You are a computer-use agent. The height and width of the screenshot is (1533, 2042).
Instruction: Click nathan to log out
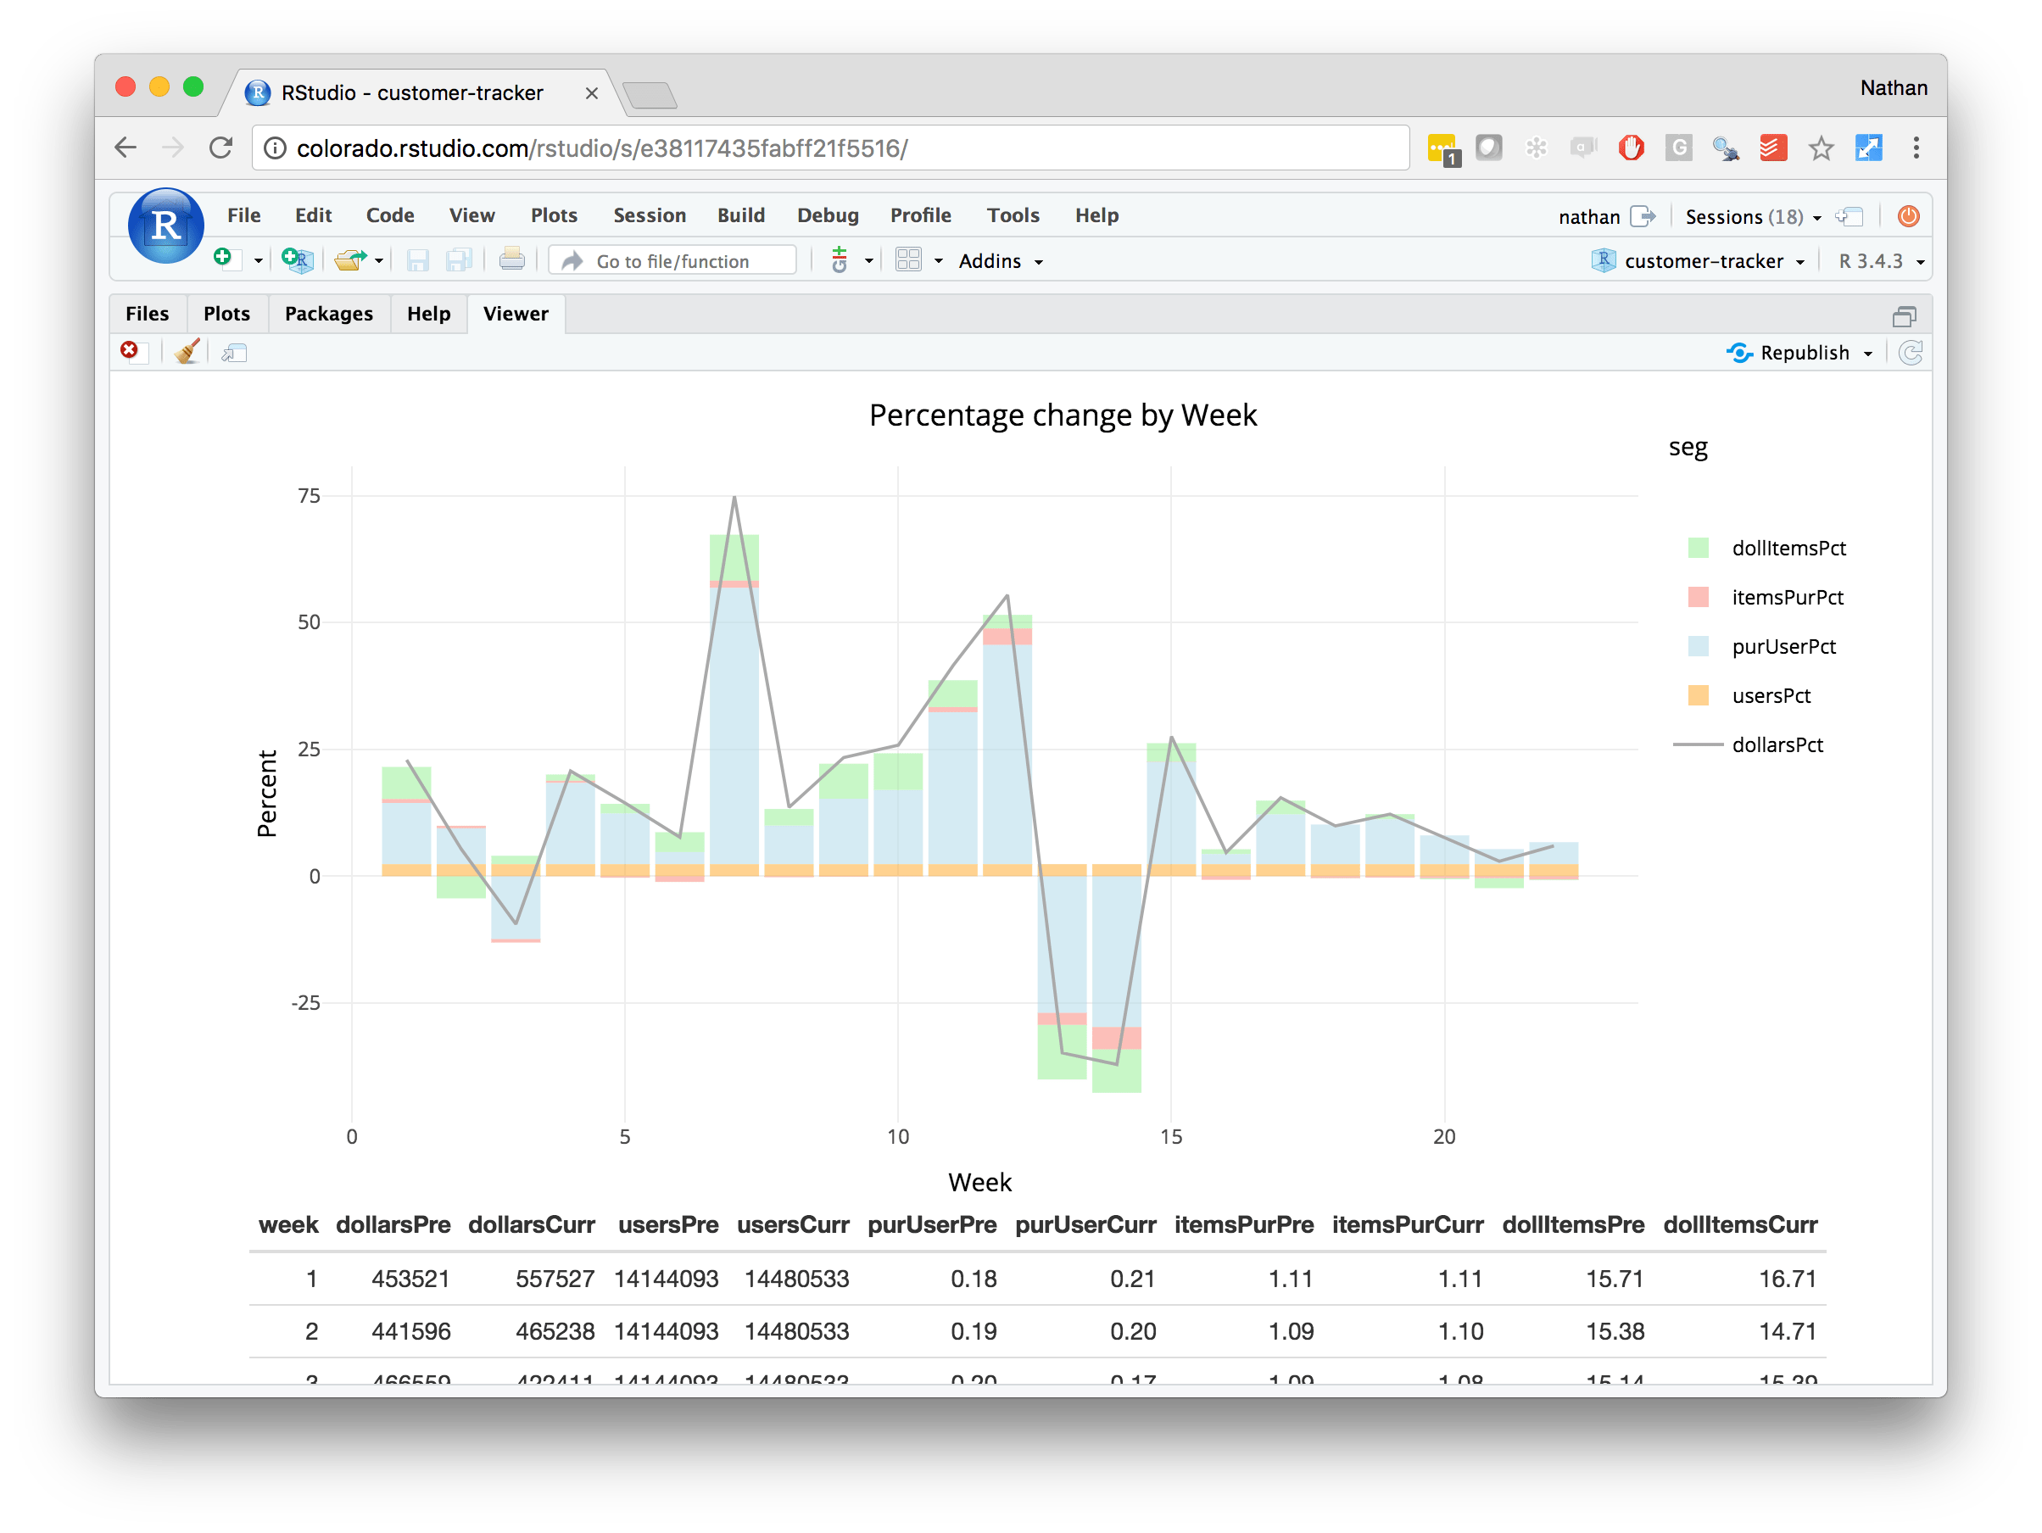pos(1590,216)
